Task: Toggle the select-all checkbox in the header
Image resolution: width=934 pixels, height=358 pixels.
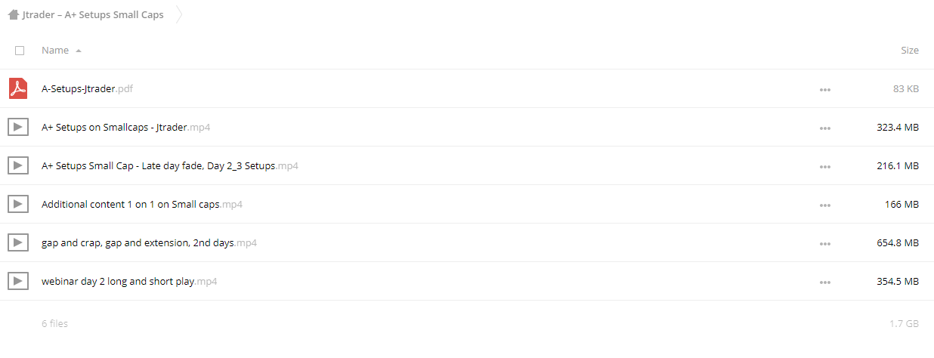Action: point(20,51)
